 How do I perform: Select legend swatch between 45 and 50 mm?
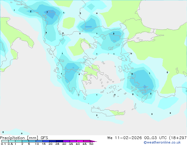87,141
